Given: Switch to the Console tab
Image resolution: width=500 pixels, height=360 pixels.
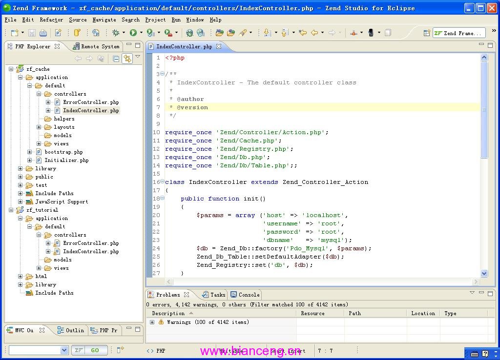Looking at the screenshot, I should [245, 295].
